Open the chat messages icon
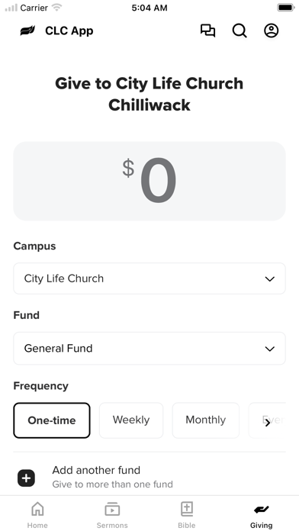Image resolution: width=299 pixels, height=531 pixels. tap(207, 31)
